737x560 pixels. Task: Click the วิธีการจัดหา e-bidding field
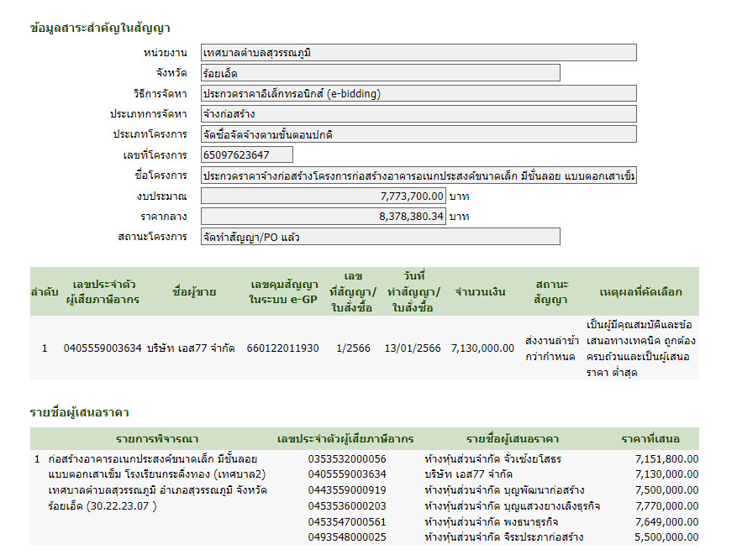click(419, 94)
